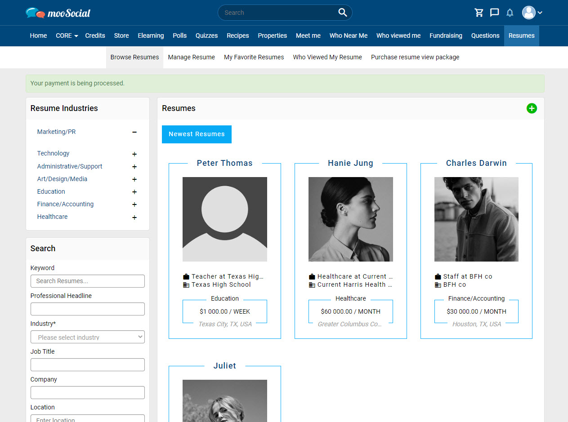Open Purchase resume view package
The image size is (568, 422).
pyautogui.click(x=415, y=57)
